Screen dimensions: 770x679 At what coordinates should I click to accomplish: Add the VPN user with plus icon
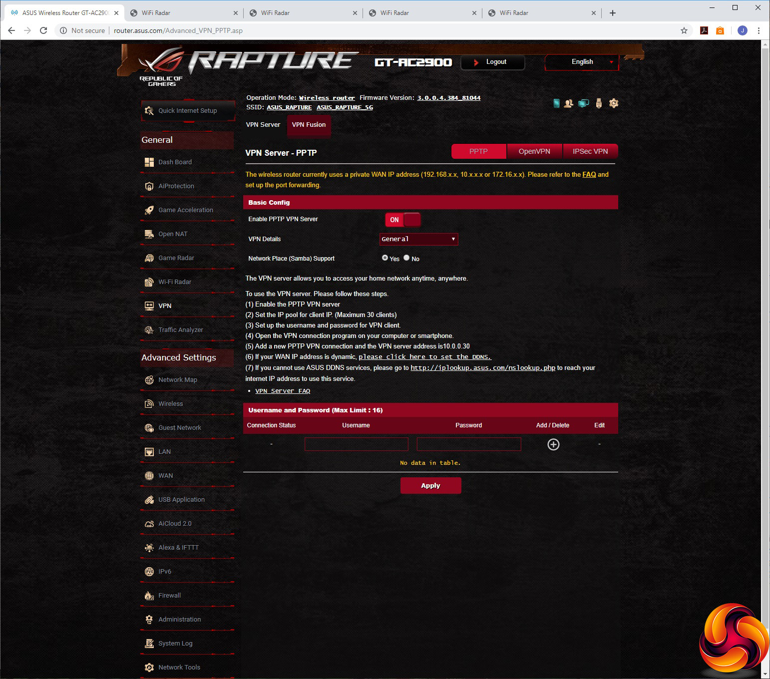point(553,444)
